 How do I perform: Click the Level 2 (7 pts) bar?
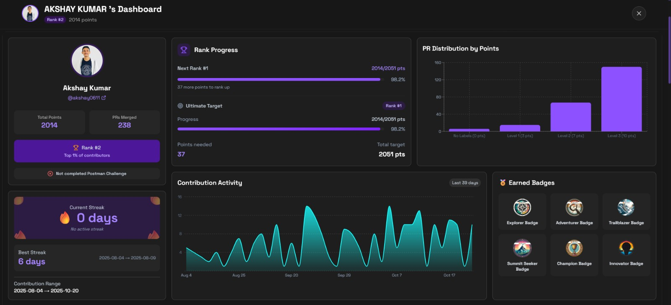570,117
